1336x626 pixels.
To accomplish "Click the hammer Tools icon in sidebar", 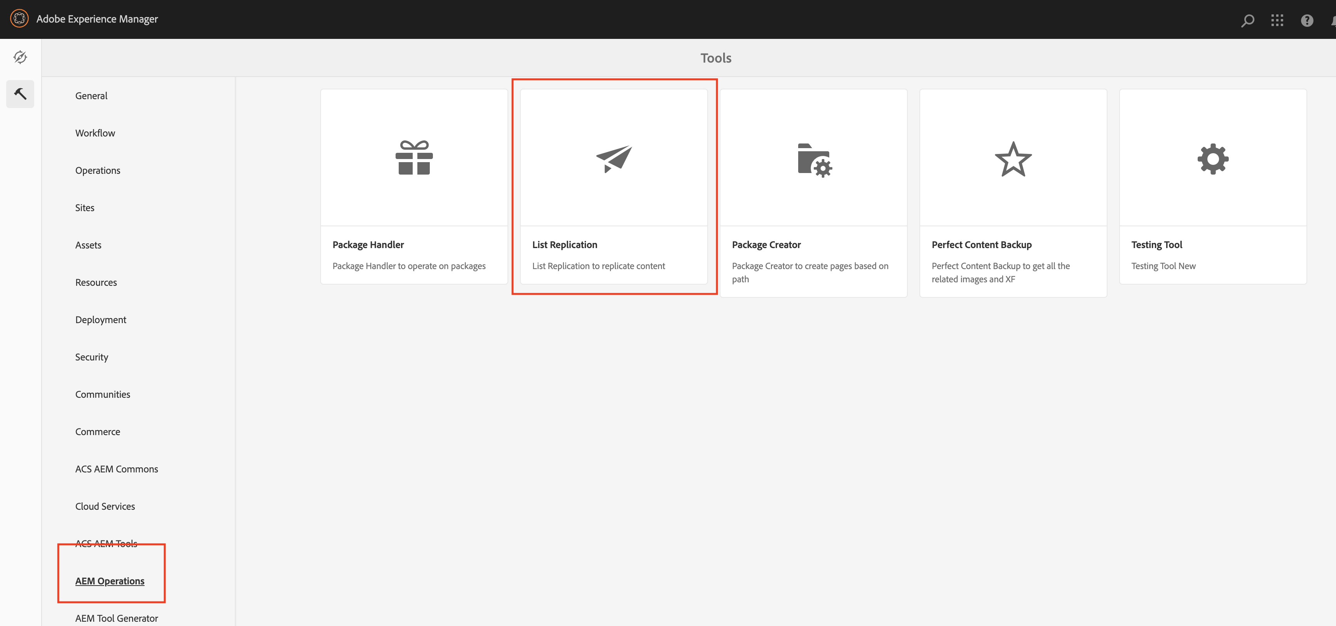I will [20, 94].
